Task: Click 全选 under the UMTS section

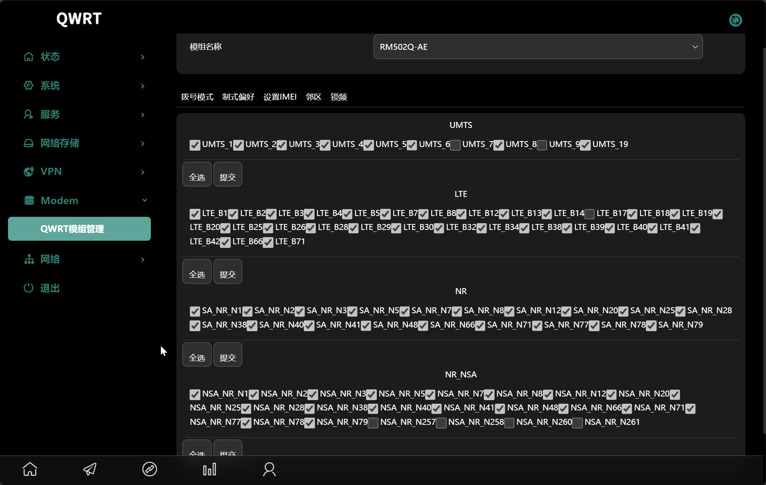Action: (x=197, y=175)
